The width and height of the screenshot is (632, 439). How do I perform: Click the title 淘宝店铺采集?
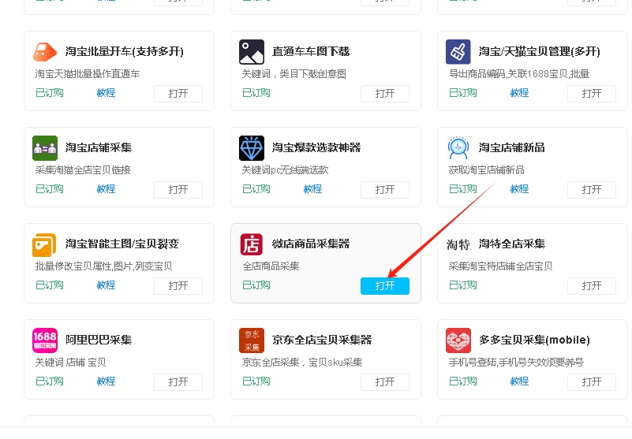[x=99, y=148]
